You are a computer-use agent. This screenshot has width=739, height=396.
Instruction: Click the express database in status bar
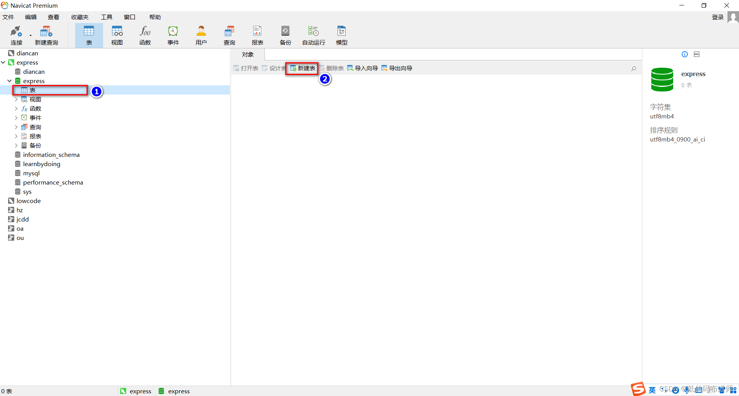pos(174,391)
